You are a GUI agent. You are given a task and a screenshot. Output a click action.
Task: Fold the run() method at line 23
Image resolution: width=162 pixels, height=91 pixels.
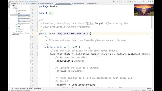click(38, 47)
